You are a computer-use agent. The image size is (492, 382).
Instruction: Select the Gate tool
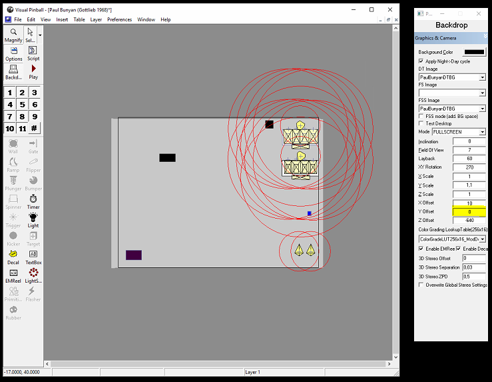33,147
